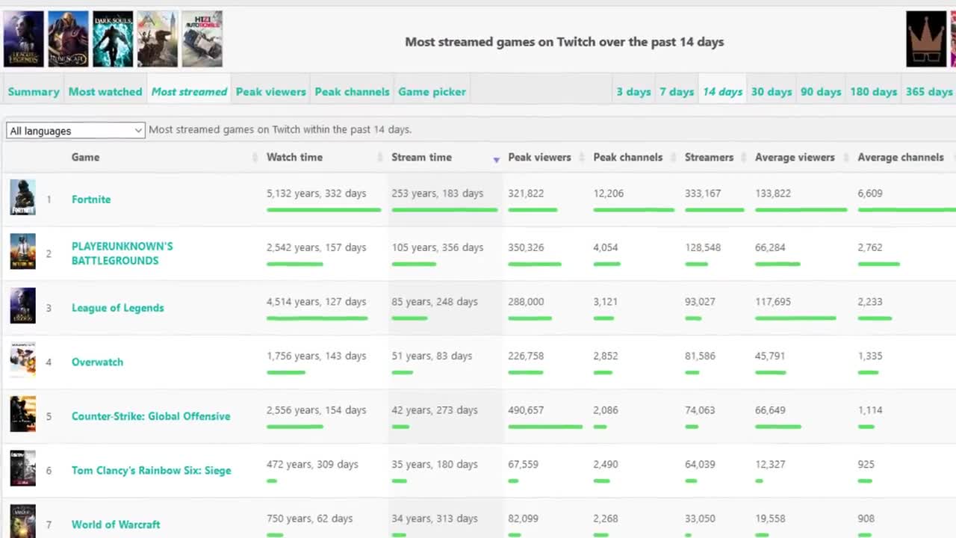Screen dimensions: 956x538
Task: Choose the 90 days time range
Action: pyautogui.click(x=821, y=91)
